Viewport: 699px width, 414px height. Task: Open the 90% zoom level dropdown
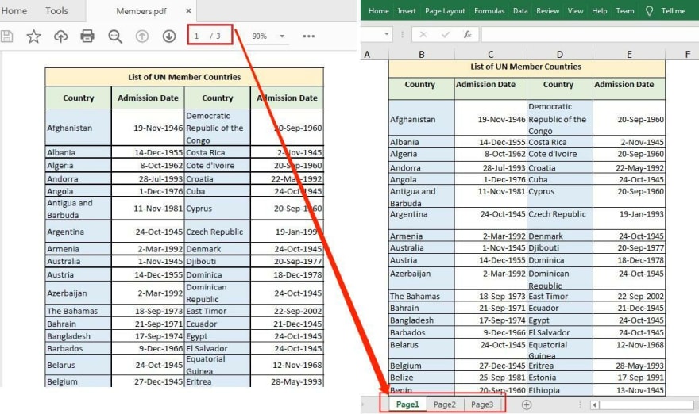coord(282,36)
